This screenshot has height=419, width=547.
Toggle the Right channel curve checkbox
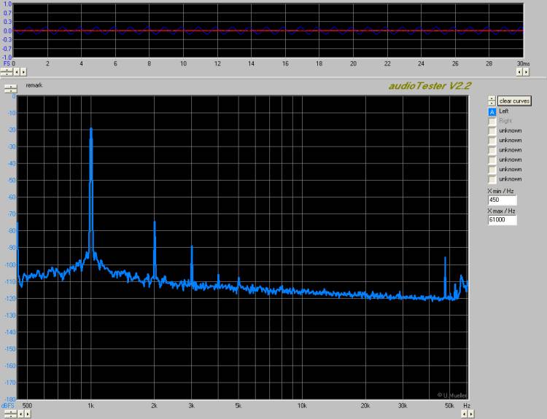492,121
